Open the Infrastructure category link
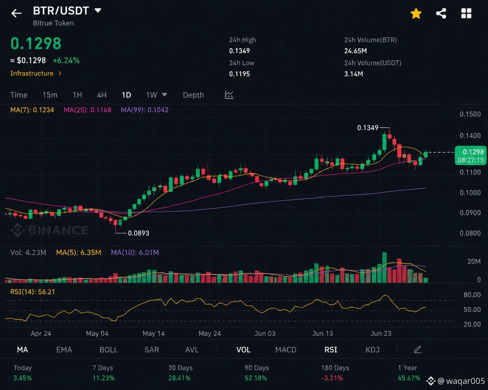 coord(36,73)
